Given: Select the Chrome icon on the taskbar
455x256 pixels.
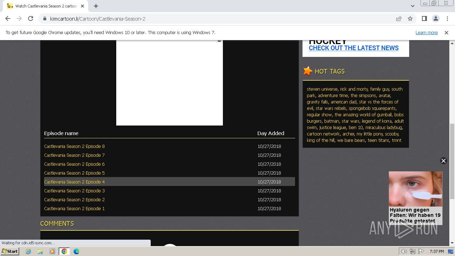Looking at the screenshot, I should [64, 251].
